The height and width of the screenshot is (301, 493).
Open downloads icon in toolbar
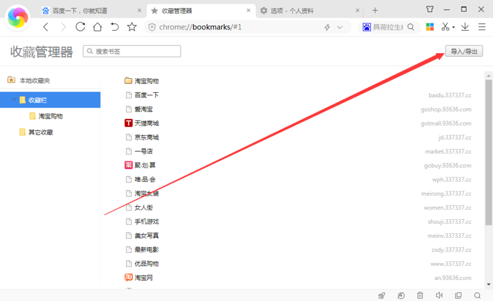465,27
